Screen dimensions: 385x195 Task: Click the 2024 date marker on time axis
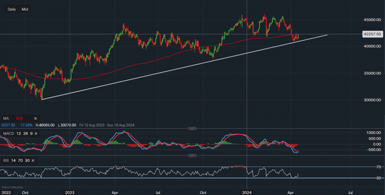pos(247,192)
